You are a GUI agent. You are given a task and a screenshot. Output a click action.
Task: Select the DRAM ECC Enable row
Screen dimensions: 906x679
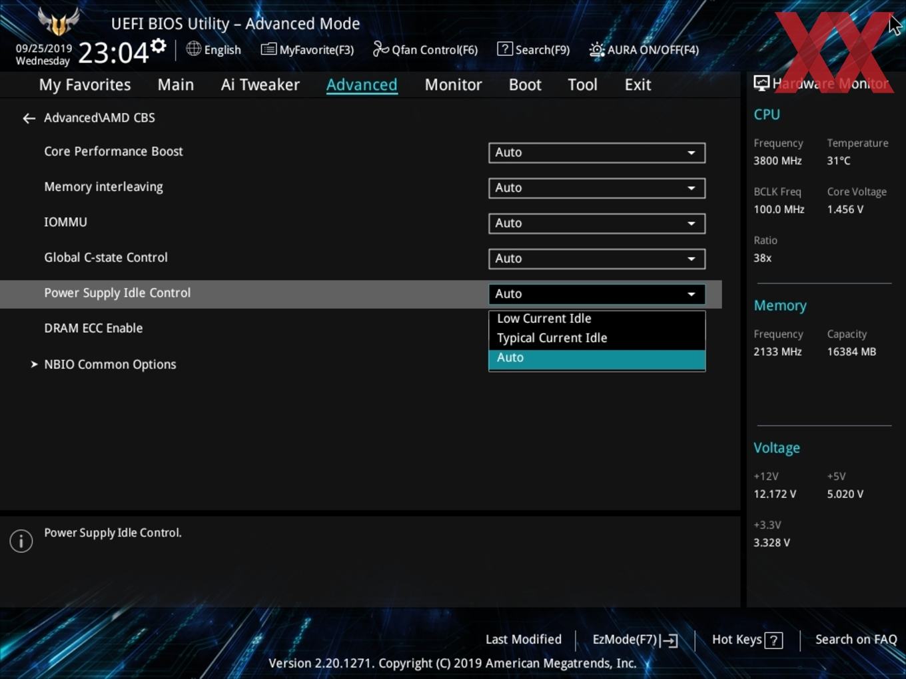360,328
